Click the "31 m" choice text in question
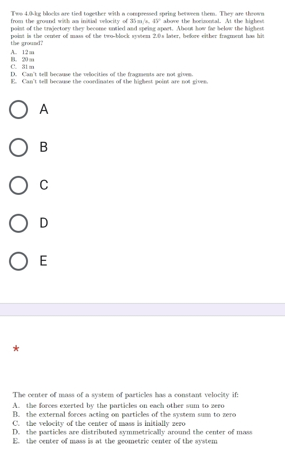This screenshot has width=285, height=458. (x=28, y=66)
